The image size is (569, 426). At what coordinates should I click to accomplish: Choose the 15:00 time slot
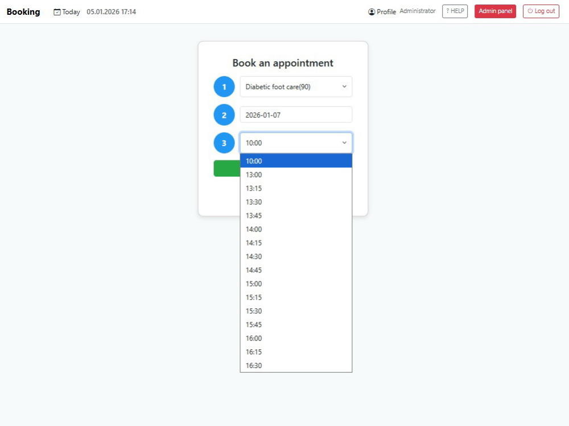[296, 283]
